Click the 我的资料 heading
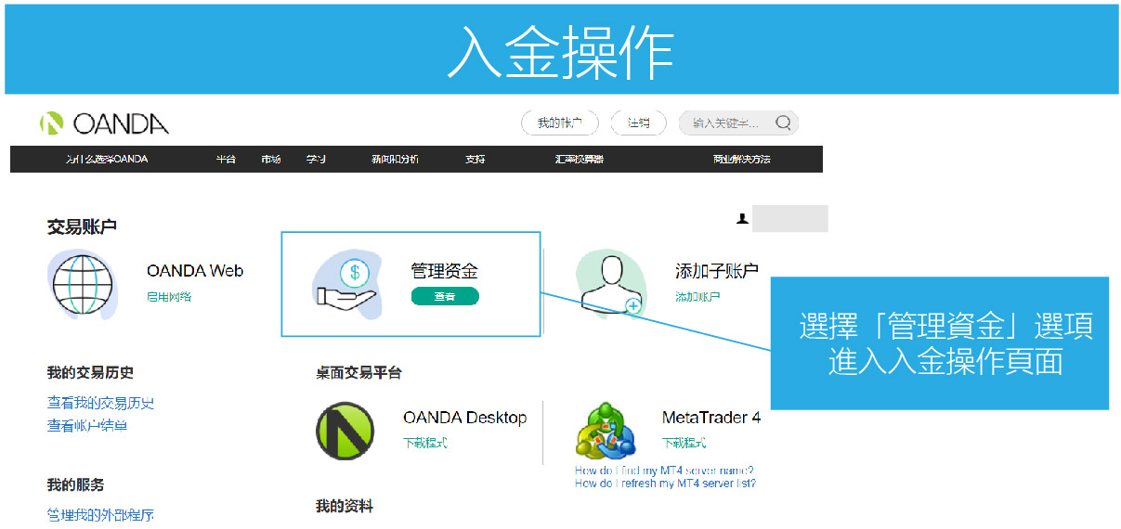This screenshot has width=1121, height=529. [344, 506]
